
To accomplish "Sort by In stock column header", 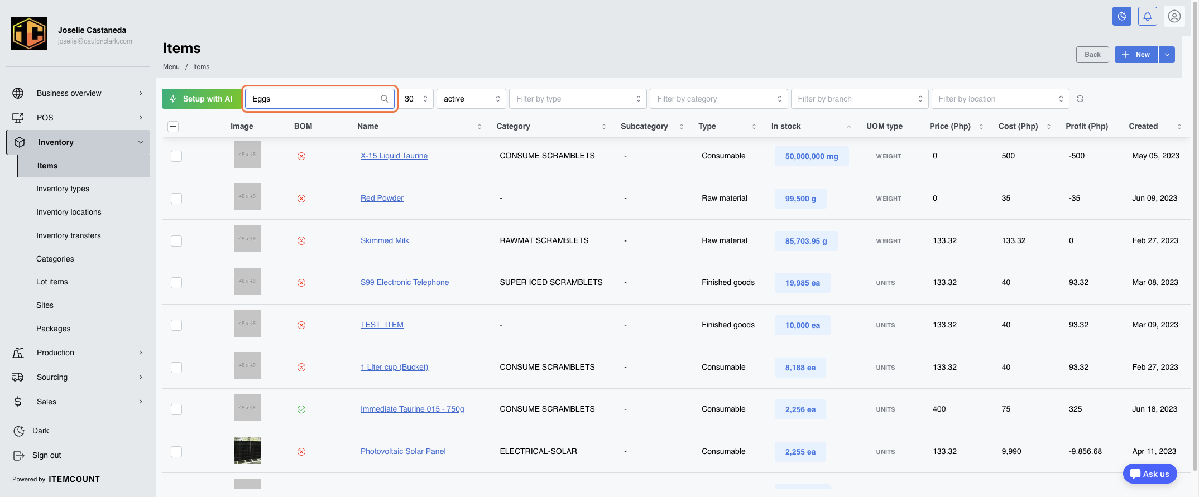I will point(811,127).
